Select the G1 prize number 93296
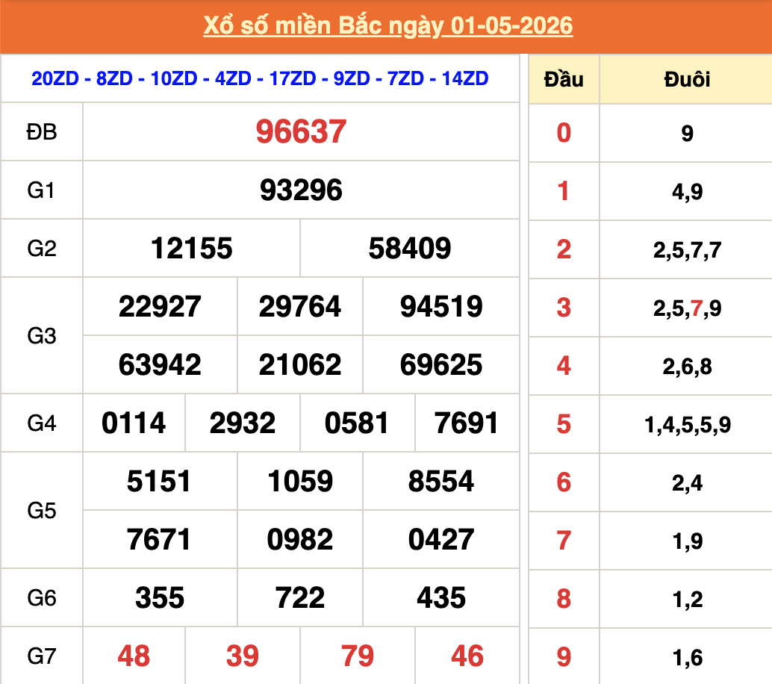The height and width of the screenshot is (684, 772). click(x=301, y=190)
